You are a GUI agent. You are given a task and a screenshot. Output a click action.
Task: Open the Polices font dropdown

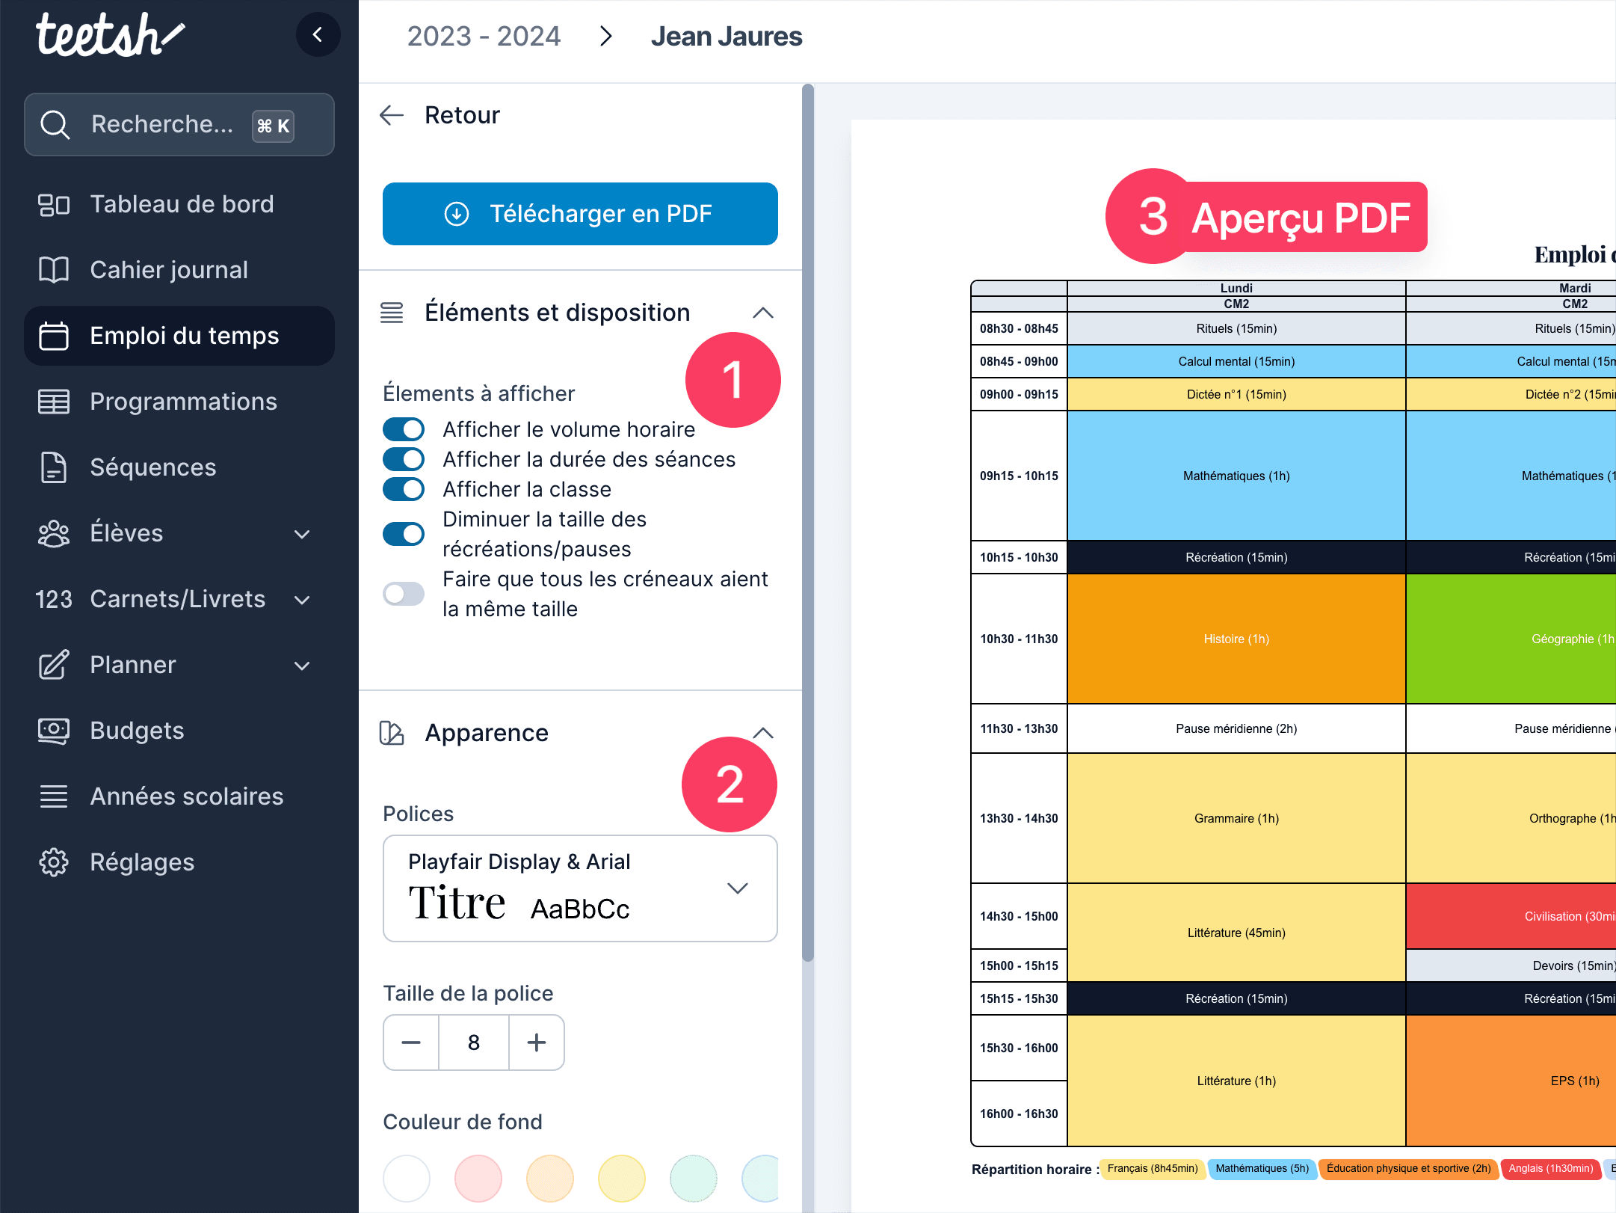[580, 888]
